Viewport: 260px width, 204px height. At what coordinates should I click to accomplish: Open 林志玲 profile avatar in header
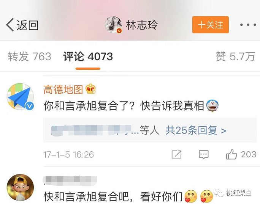[114, 25]
